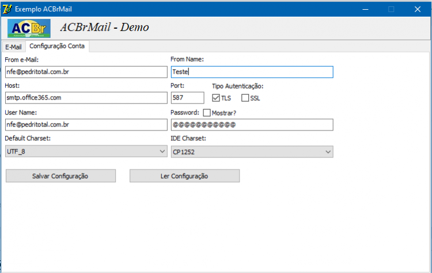Focus the User Name input field

(x=86, y=125)
